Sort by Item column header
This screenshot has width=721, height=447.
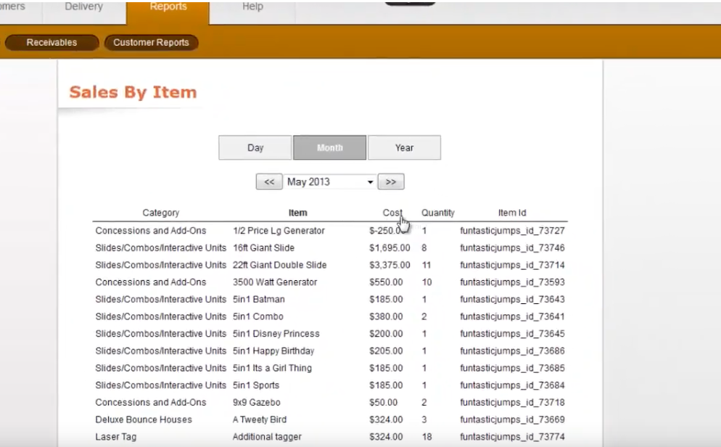point(297,213)
